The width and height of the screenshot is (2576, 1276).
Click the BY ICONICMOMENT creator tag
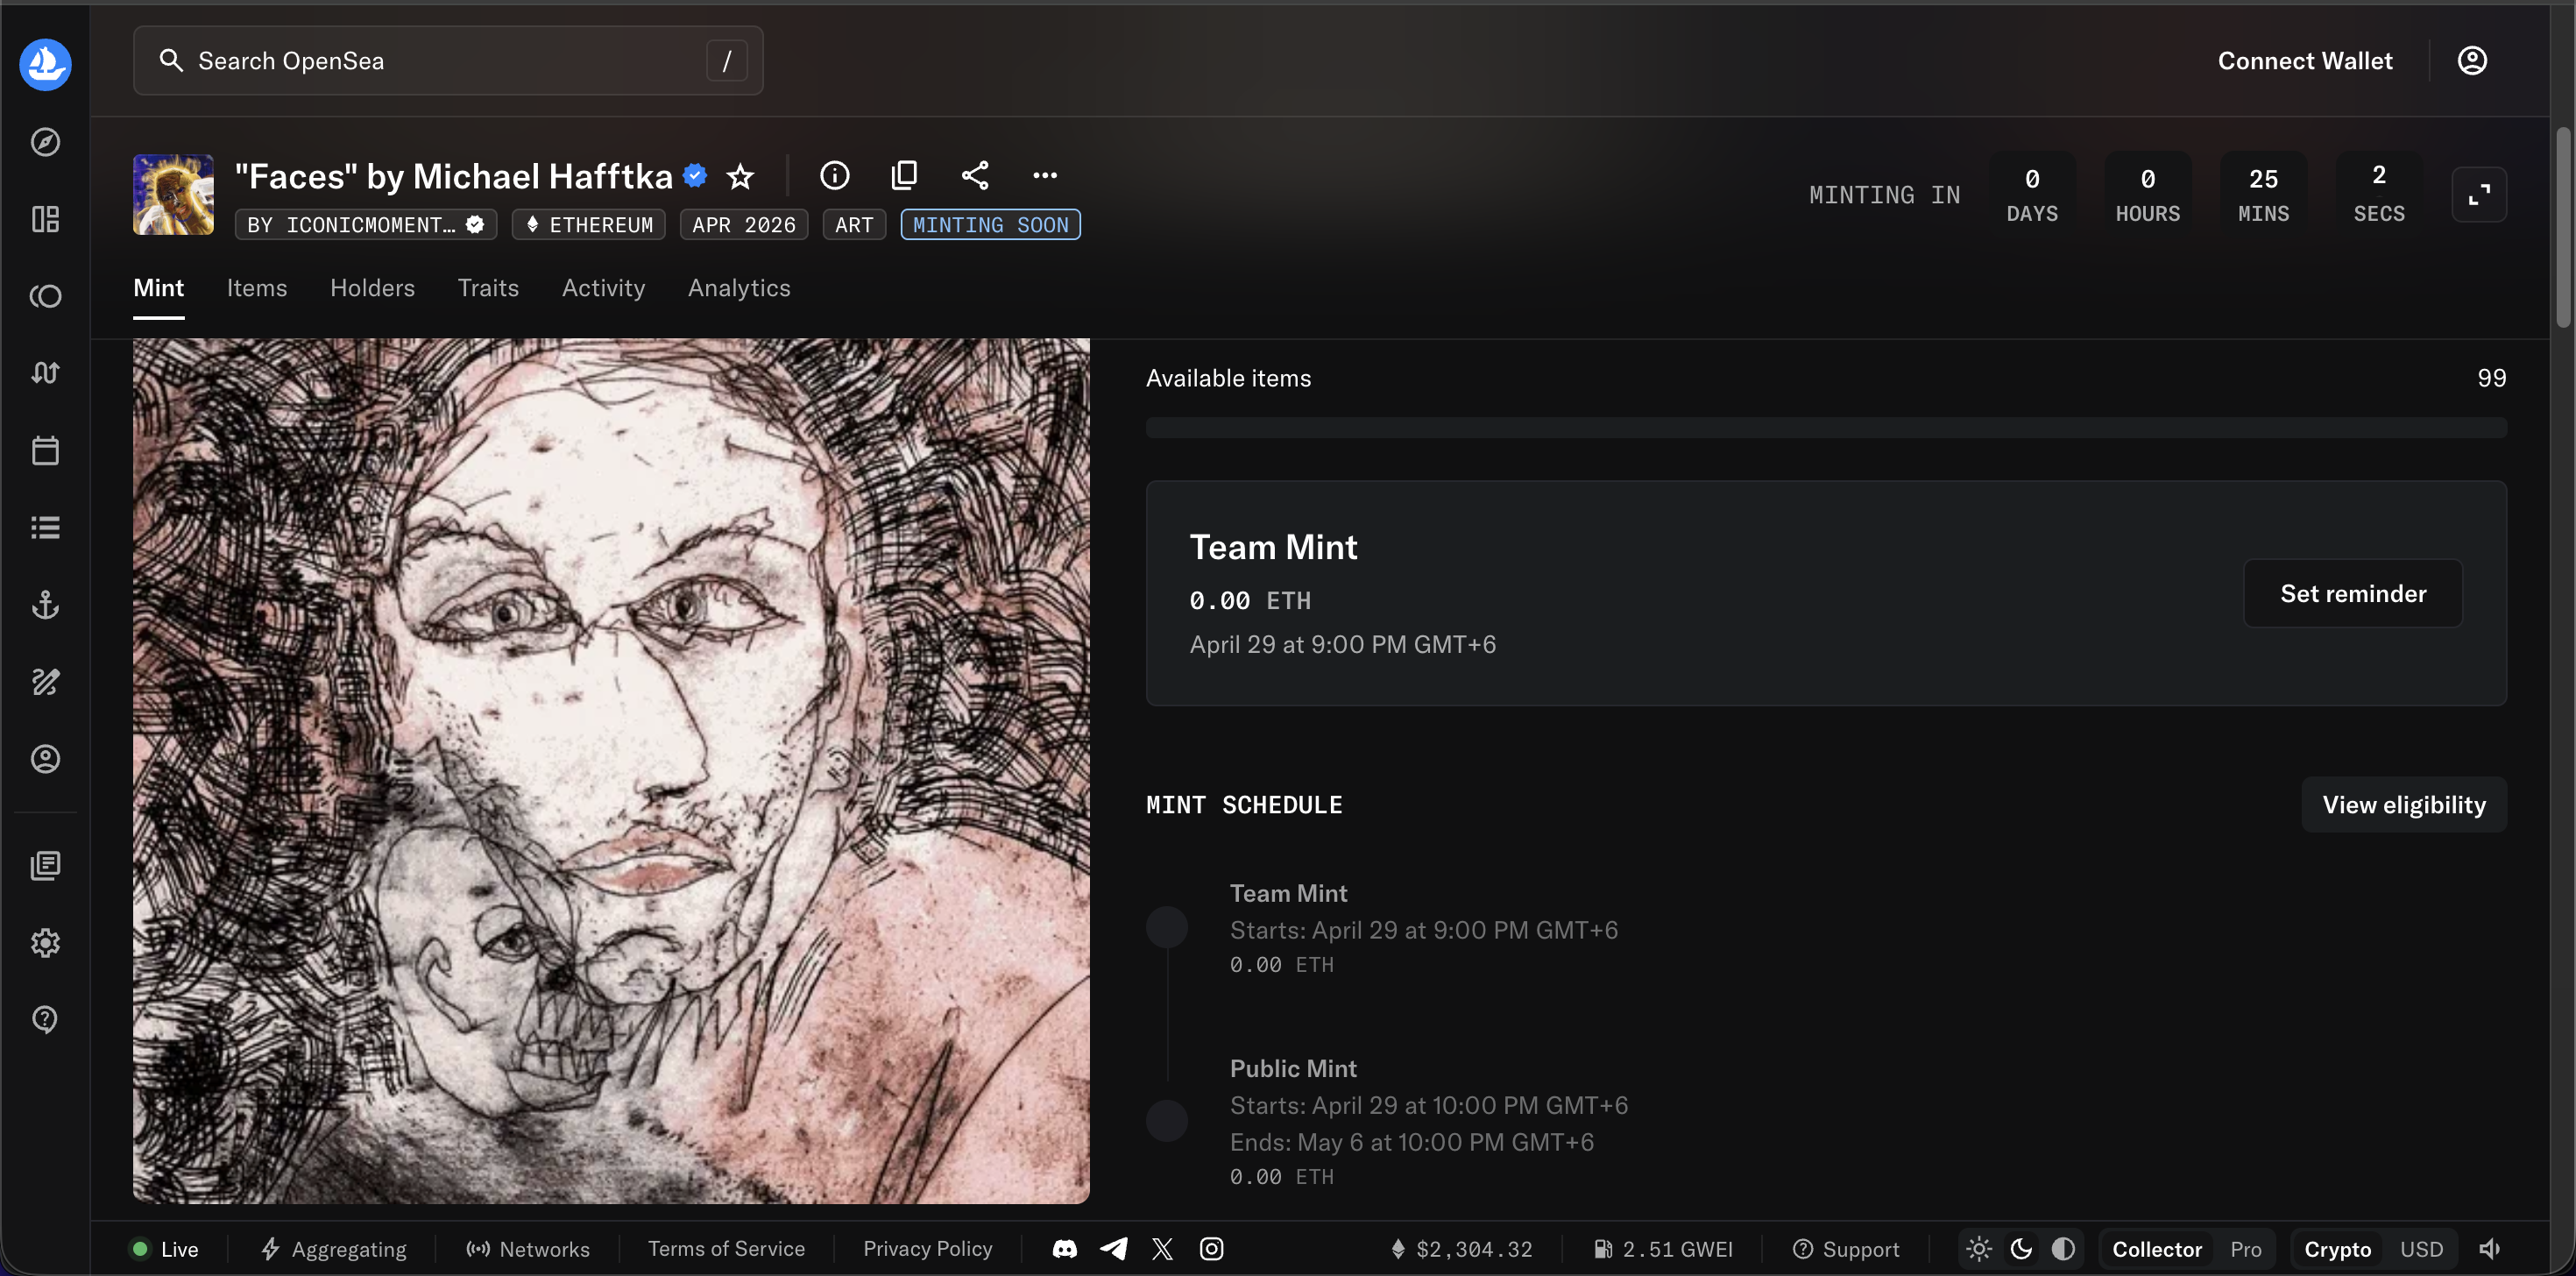[366, 225]
